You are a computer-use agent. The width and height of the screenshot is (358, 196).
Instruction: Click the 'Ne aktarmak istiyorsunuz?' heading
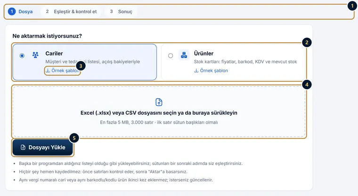tap(47, 36)
